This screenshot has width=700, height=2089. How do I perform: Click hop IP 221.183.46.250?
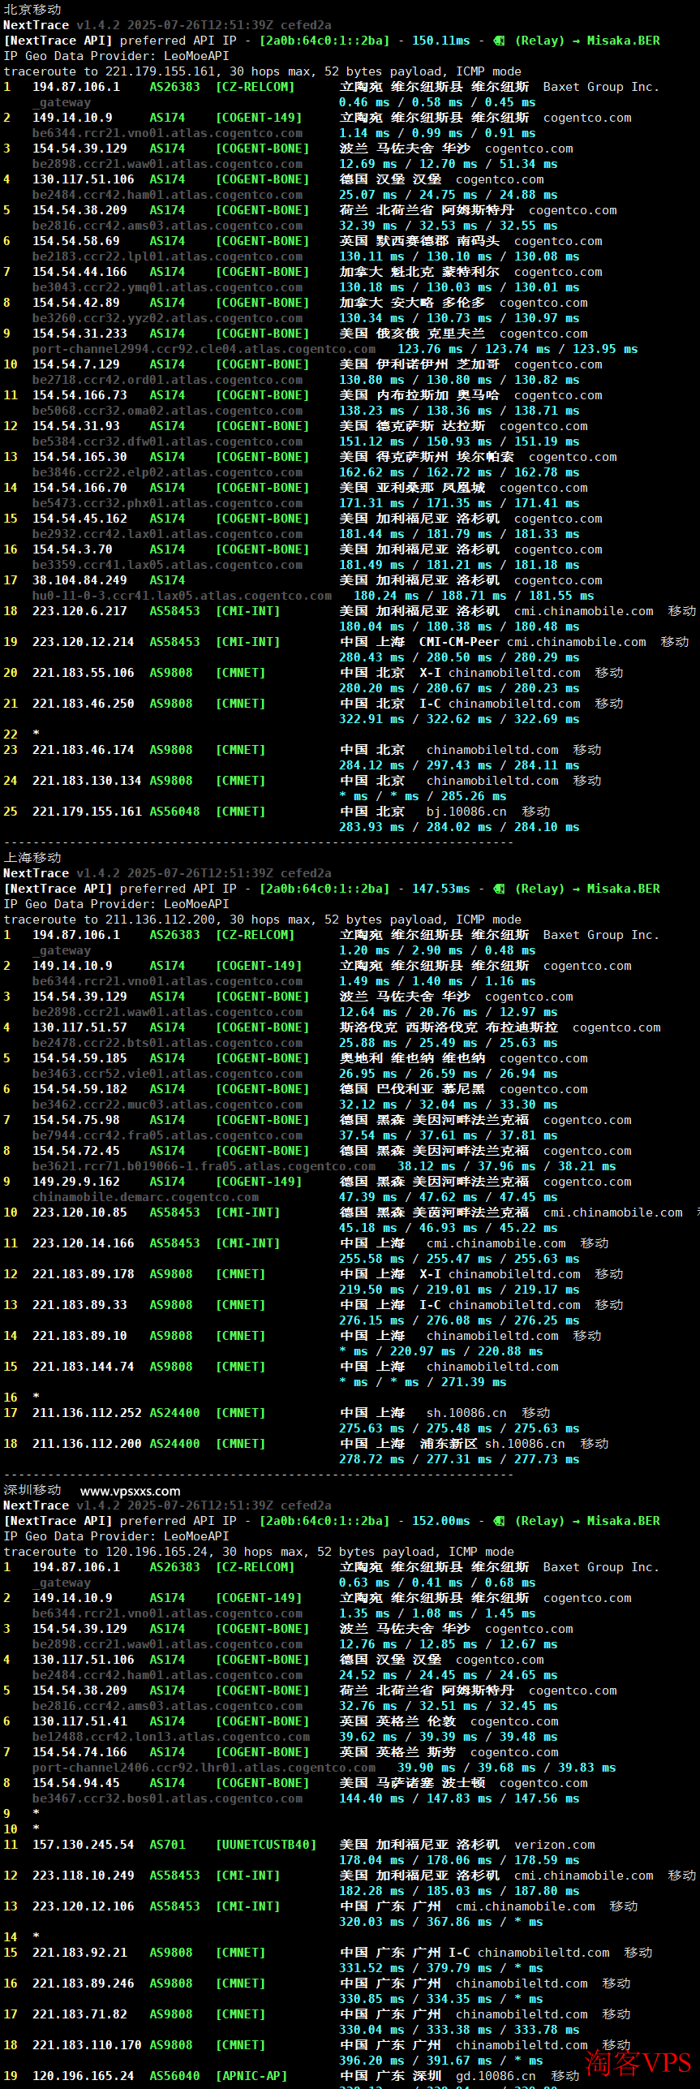coord(83,704)
